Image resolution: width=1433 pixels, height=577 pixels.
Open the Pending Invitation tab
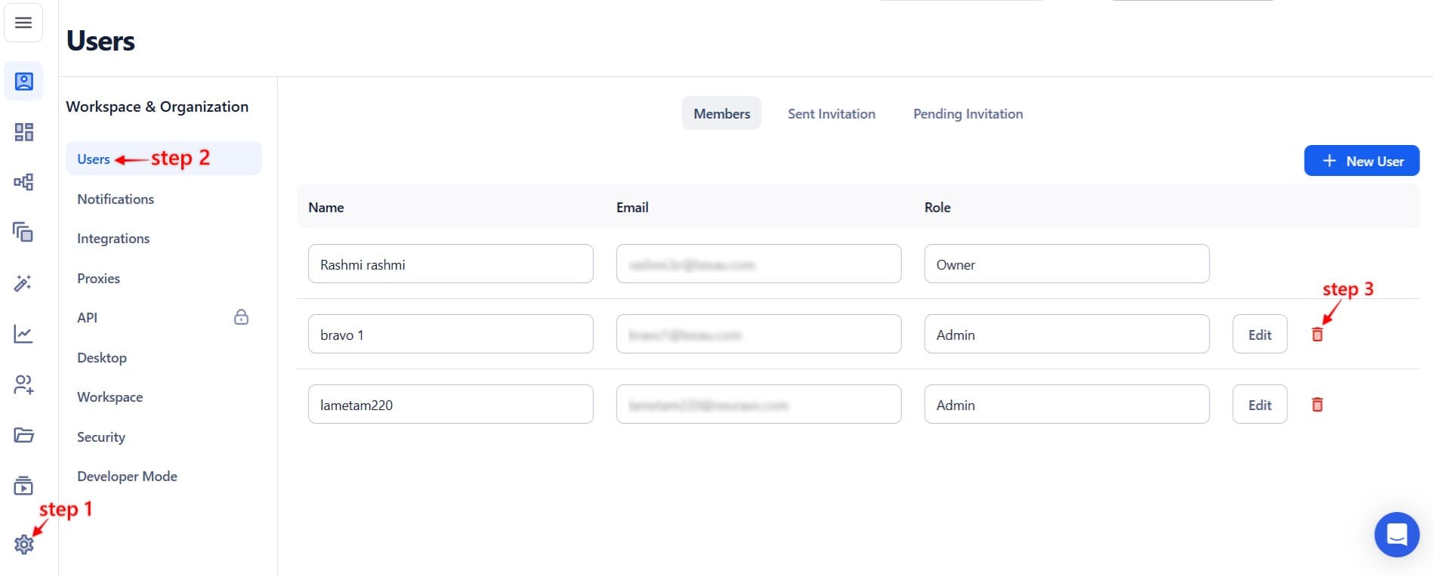[x=968, y=114]
